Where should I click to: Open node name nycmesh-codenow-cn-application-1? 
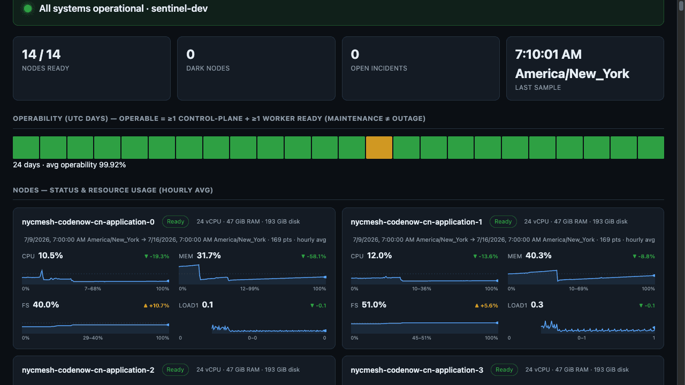pos(416,222)
